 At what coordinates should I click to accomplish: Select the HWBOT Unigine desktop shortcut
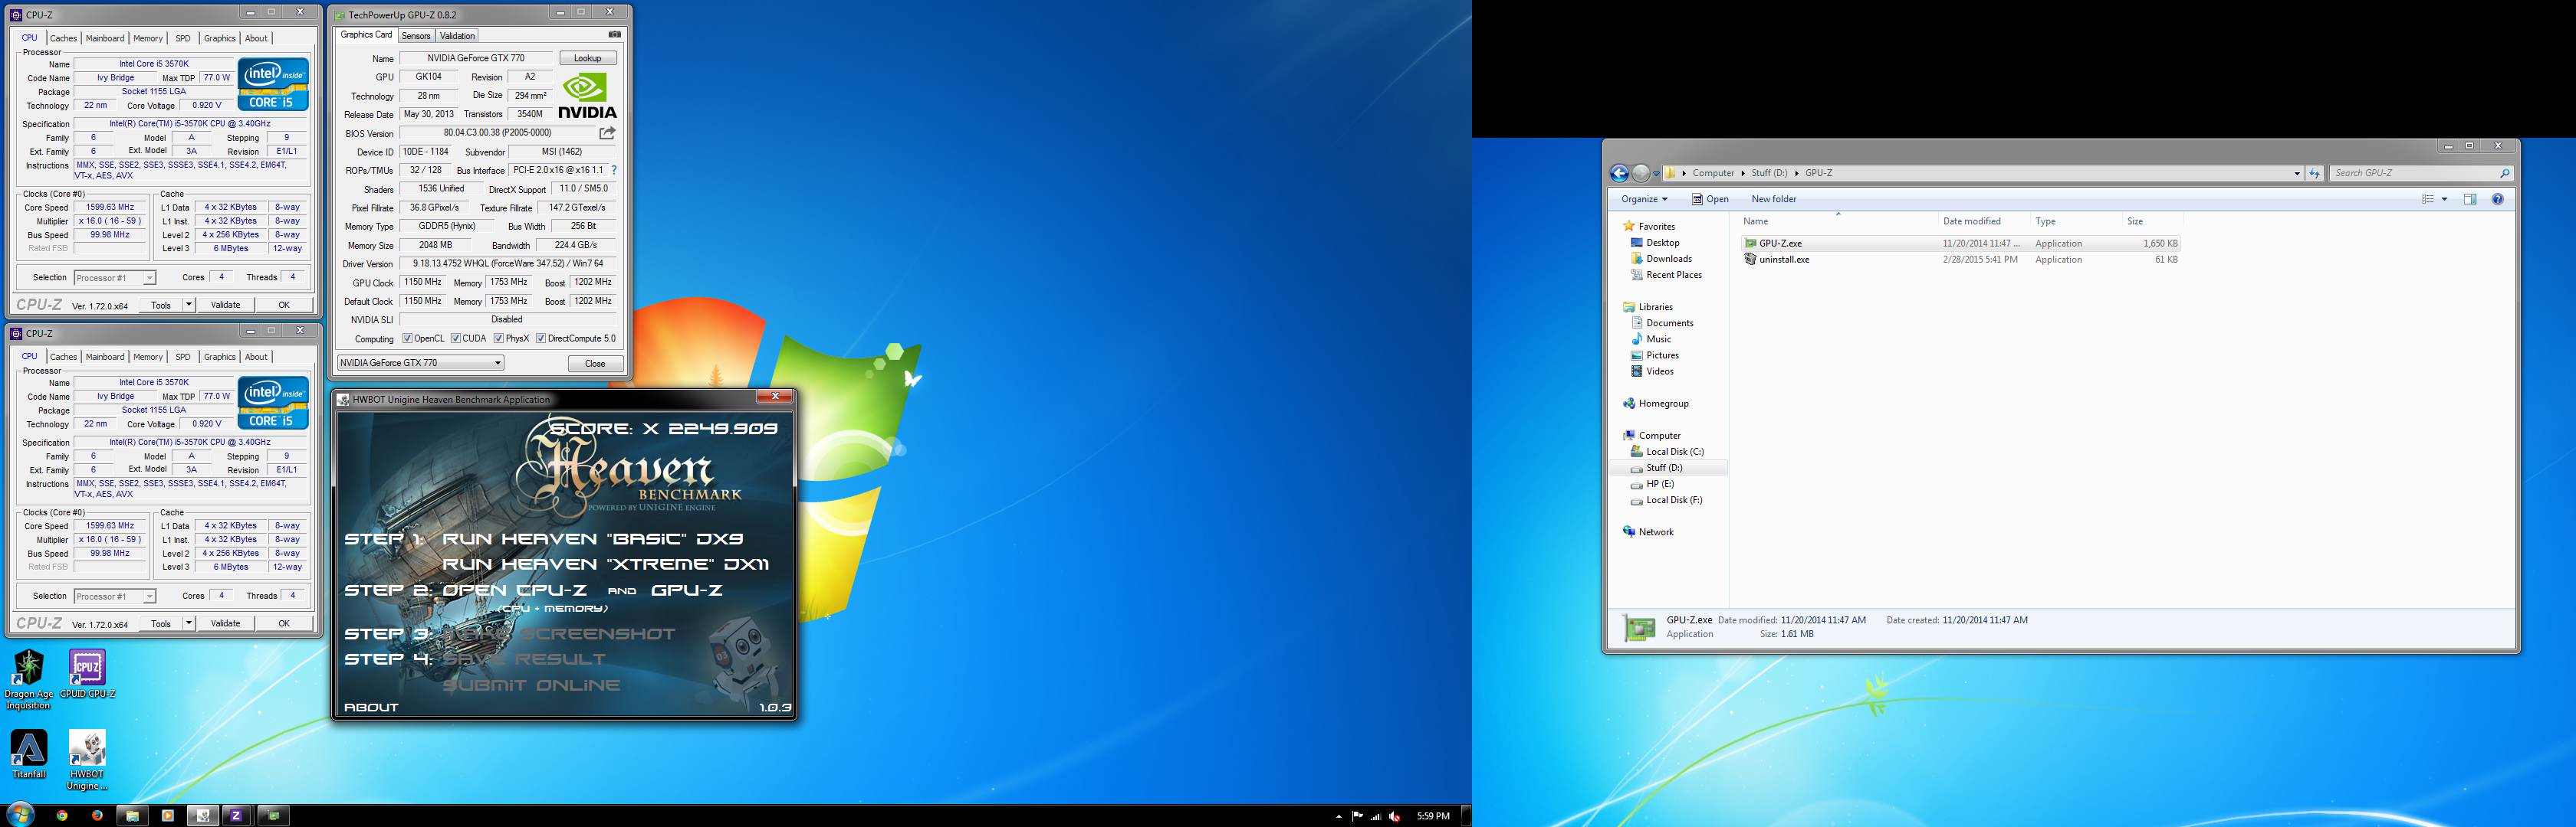click(87, 760)
